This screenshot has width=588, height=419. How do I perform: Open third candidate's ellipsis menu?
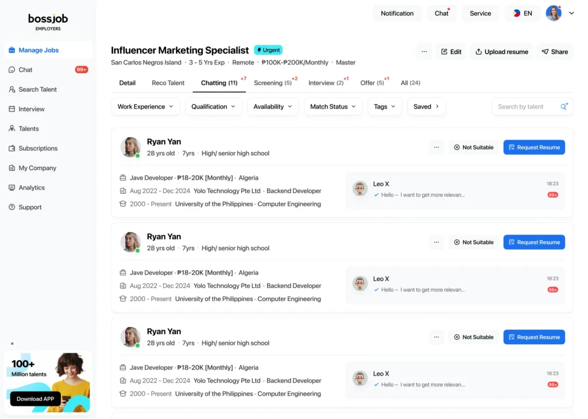(436, 337)
